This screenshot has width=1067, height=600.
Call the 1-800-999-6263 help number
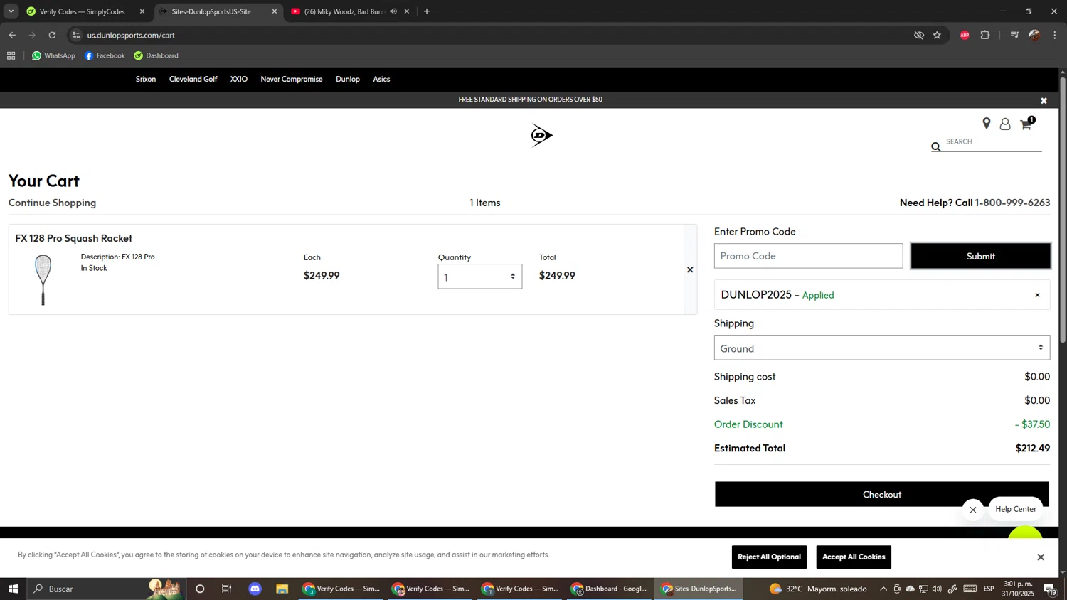tap(1012, 203)
